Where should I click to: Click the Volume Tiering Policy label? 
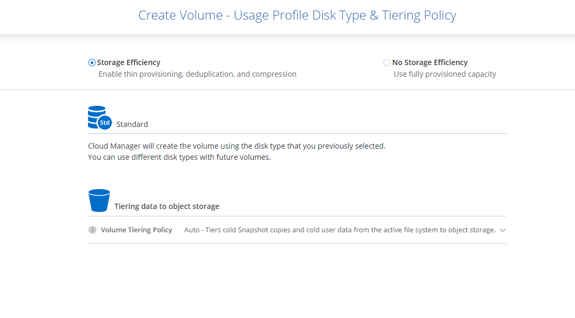point(136,230)
